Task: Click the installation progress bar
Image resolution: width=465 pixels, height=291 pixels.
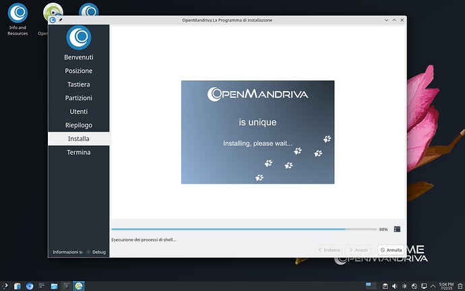Action: point(243,229)
